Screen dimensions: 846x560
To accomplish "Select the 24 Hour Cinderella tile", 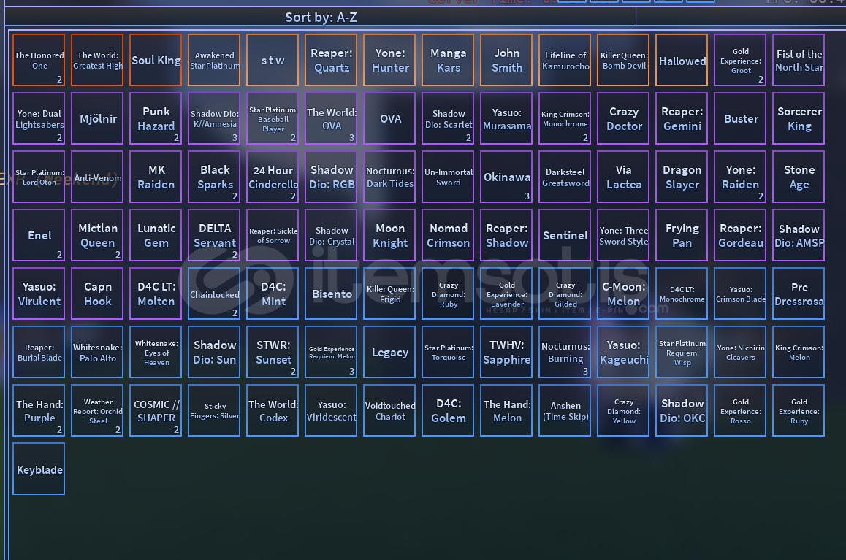I will (273, 177).
